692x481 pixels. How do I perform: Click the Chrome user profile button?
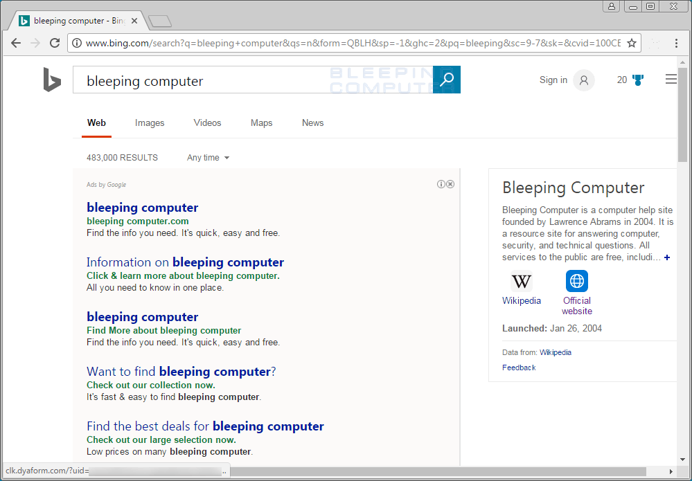(611, 6)
